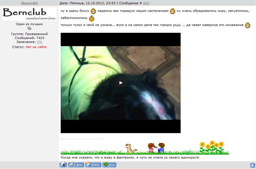The image size is (256, 169).
Task: Click the signature text about the unicorn
Action: point(130,158)
